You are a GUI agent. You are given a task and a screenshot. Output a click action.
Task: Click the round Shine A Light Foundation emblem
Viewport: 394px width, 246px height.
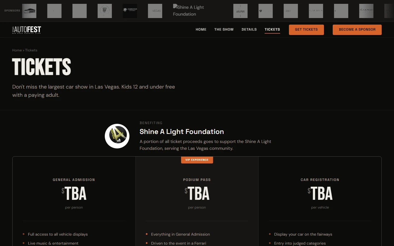[117, 136]
